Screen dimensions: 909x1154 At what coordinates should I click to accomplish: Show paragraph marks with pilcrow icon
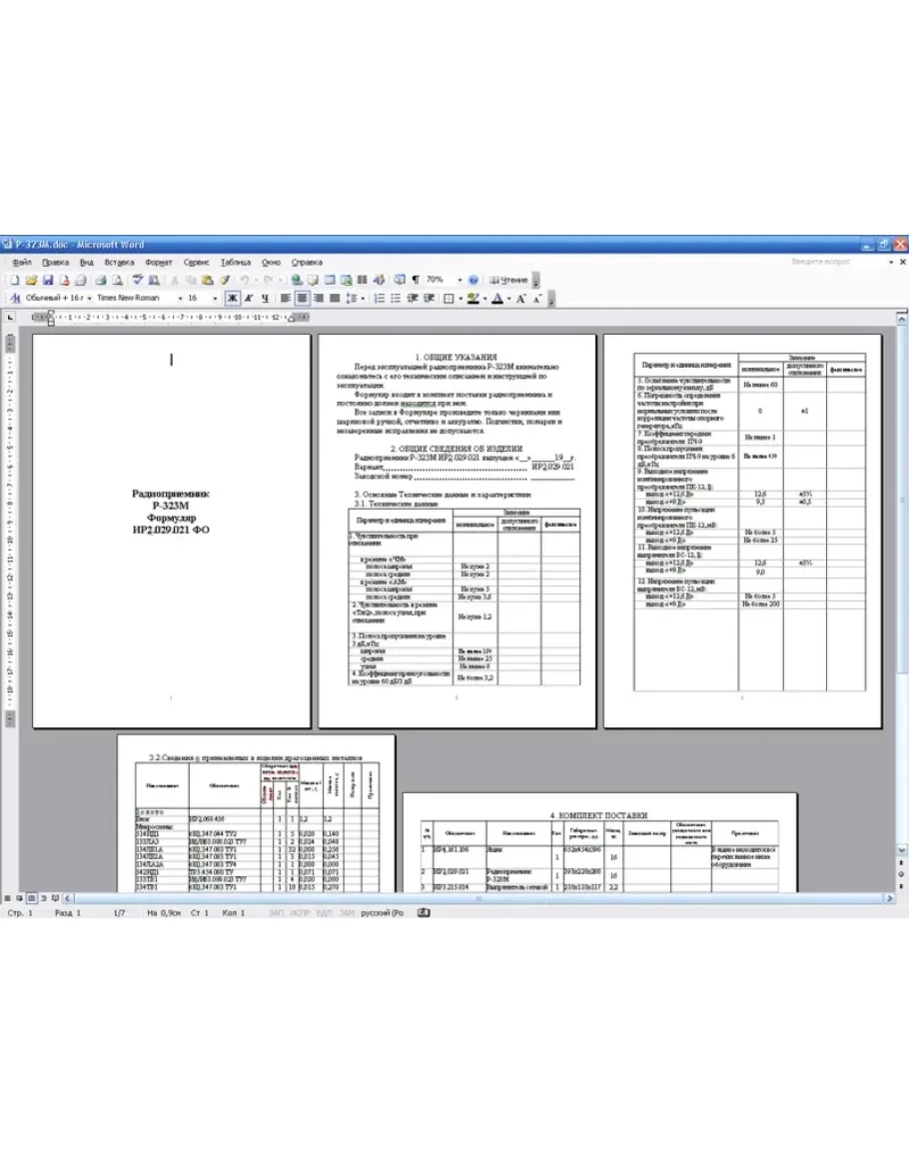(415, 281)
